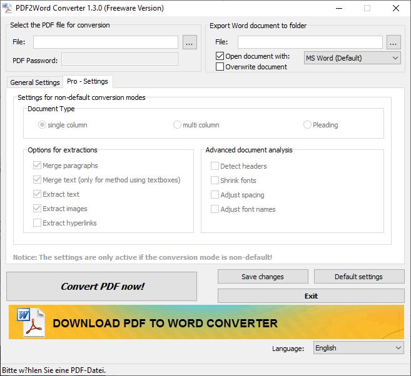The width and height of the screenshot is (411, 376).
Task: Click the status bar text about PDF-Datei
Action: click(x=54, y=370)
